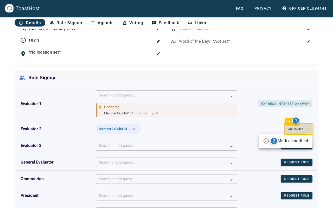Remove Member2 Club4141 from Evaluator 2

(134, 129)
